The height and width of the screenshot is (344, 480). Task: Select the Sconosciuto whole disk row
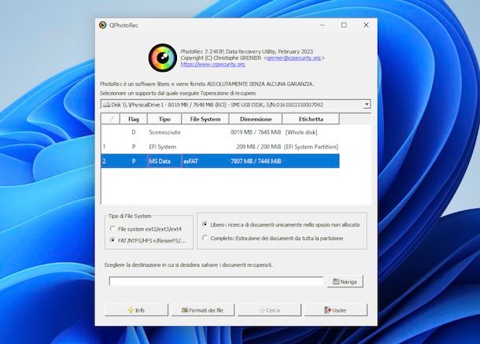(x=220, y=132)
